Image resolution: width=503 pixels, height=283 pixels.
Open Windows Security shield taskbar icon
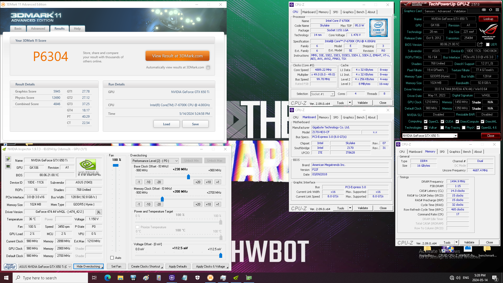(198, 278)
